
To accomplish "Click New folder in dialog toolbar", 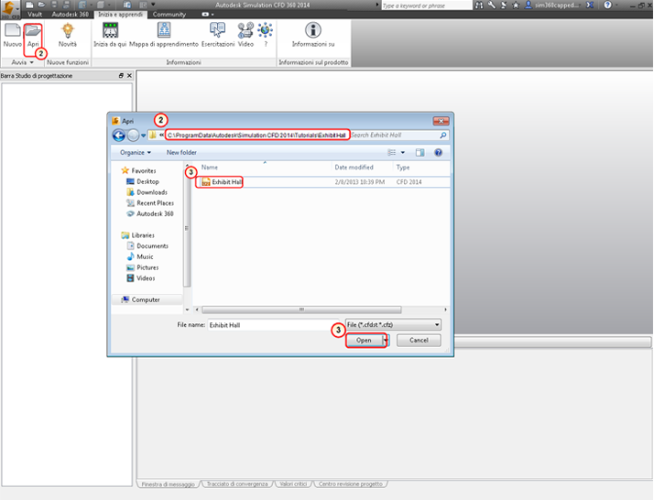I will pos(181,153).
